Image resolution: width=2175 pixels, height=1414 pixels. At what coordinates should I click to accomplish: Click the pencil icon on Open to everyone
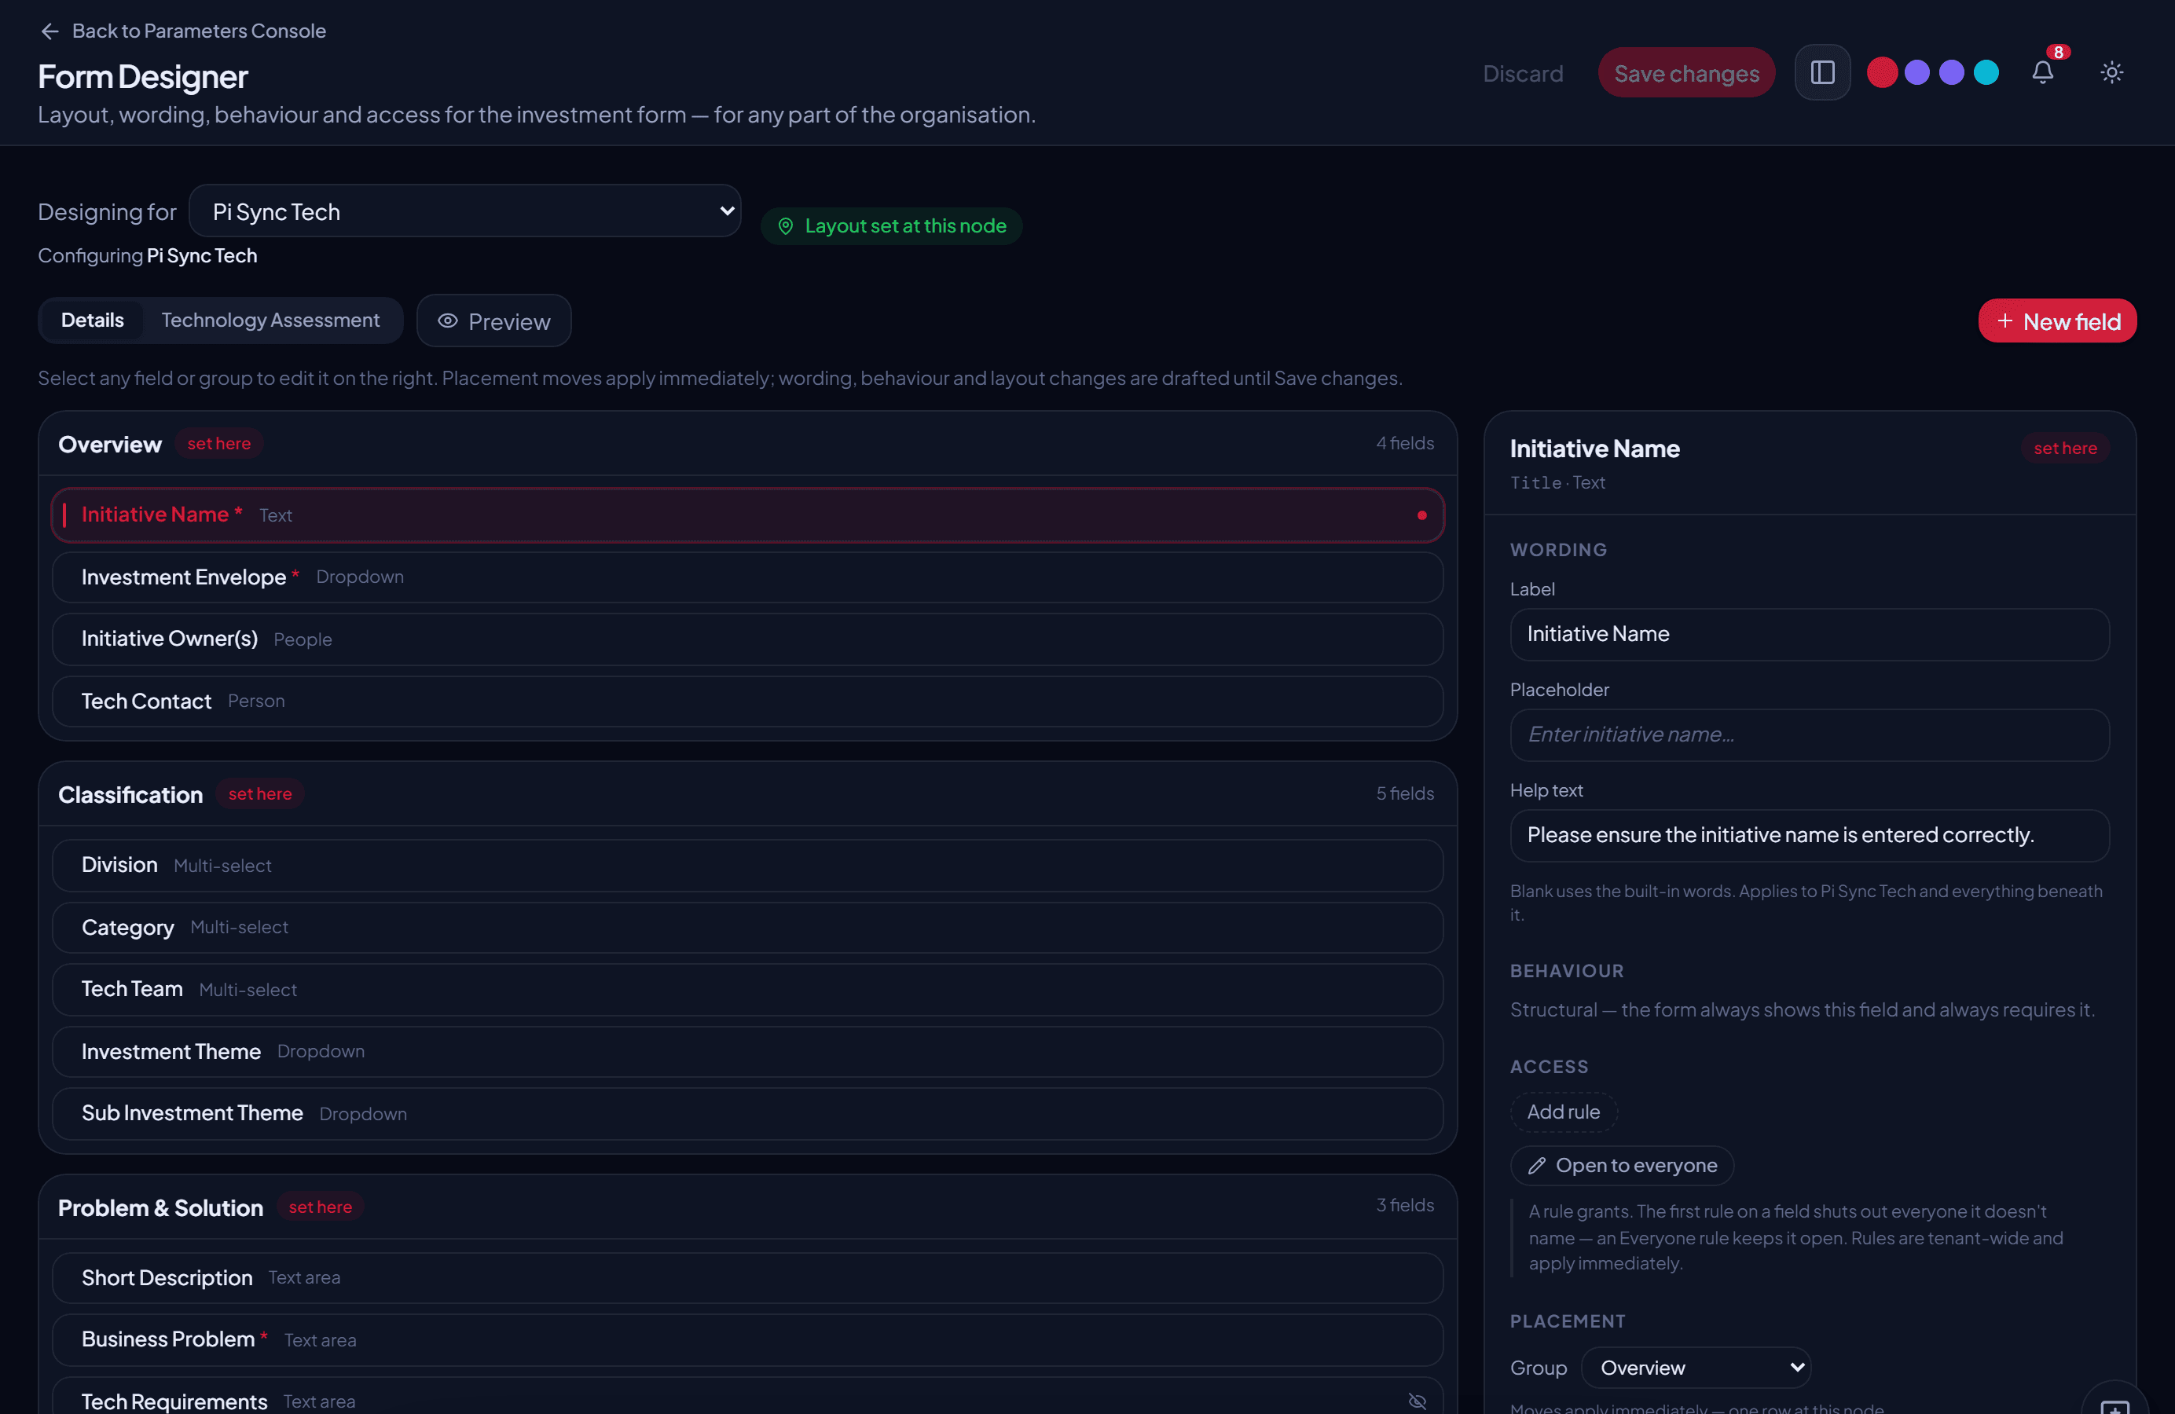(1537, 1165)
